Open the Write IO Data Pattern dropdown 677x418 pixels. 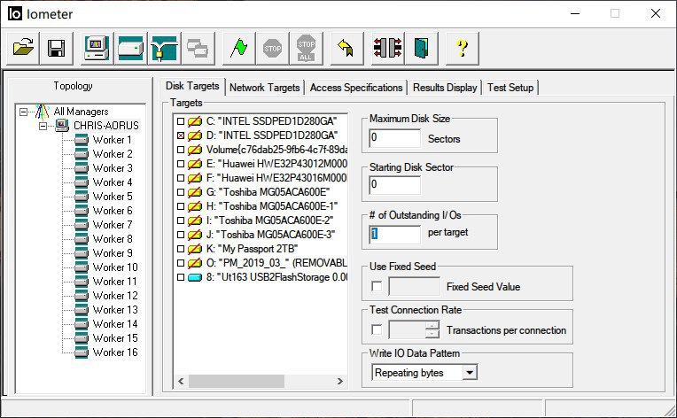(x=470, y=372)
